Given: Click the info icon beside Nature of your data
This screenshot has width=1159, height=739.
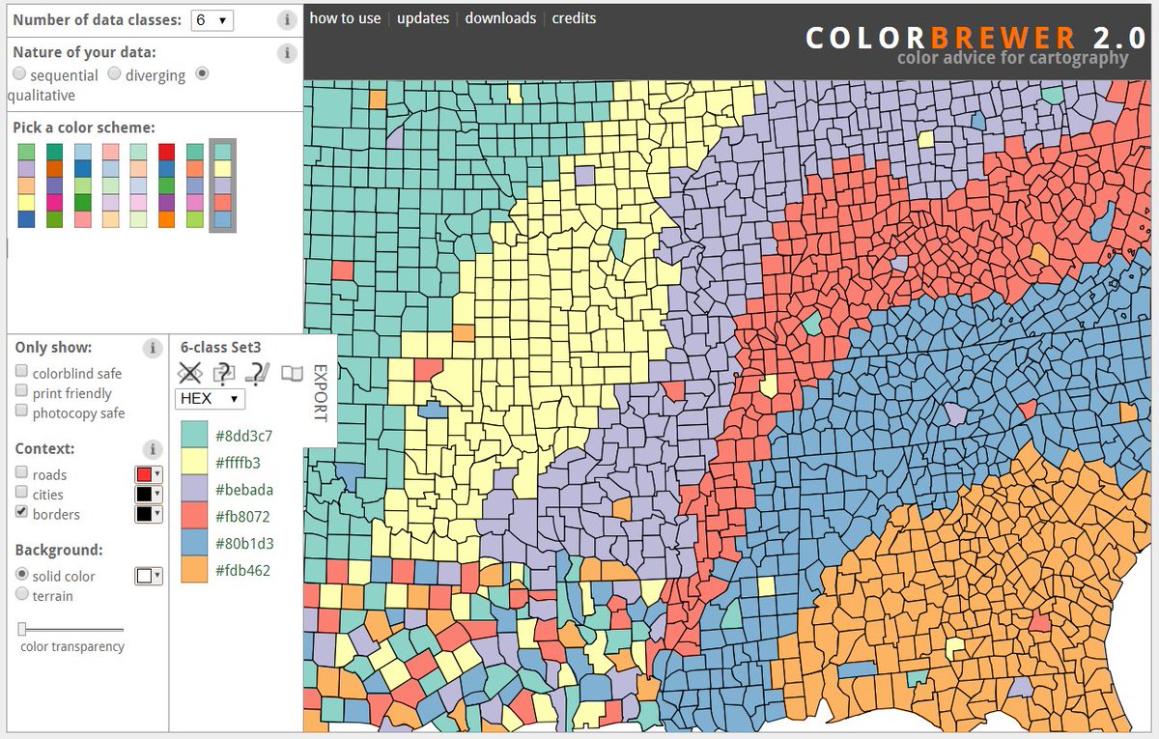Looking at the screenshot, I should 286,53.
